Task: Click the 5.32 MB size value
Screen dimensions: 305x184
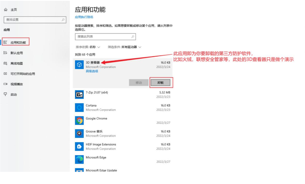Action: point(165,92)
